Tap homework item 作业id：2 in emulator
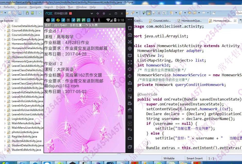The height and width of the screenshot is (164, 242). pyautogui.click(x=85, y=78)
